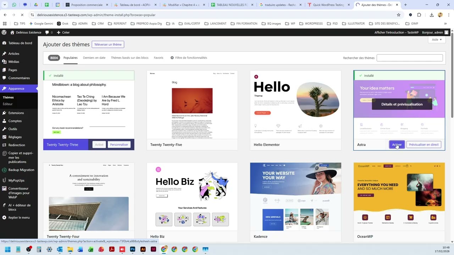Open the Google Gemini bookmark
The height and width of the screenshot is (255, 454).
coord(41,23)
